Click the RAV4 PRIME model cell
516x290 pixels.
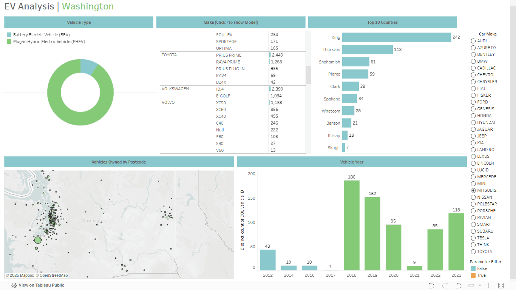click(x=228, y=62)
